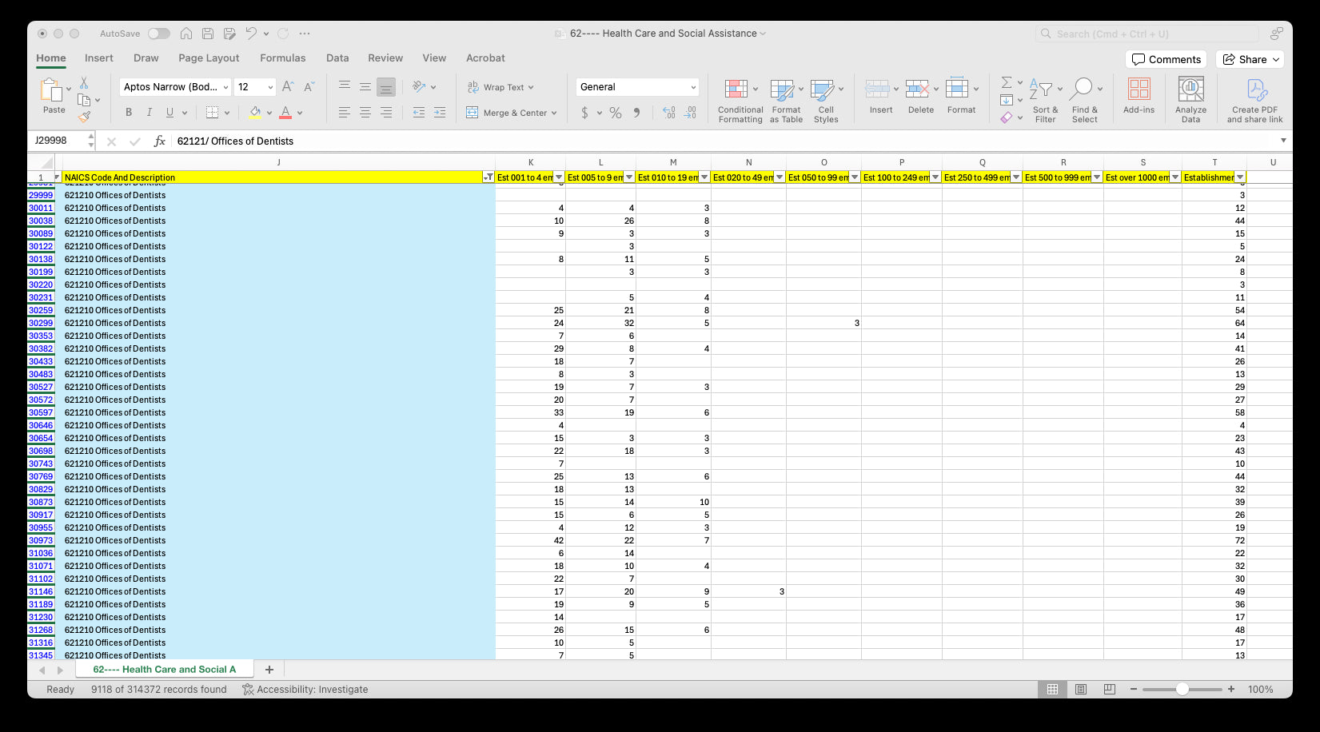
Task: Click the Undo arrow icon
Action: pos(251,34)
